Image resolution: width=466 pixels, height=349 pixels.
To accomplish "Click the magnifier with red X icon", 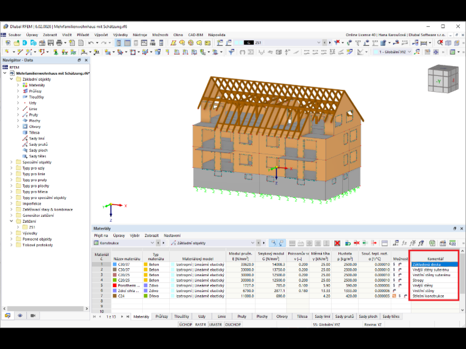I will [440, 43].
